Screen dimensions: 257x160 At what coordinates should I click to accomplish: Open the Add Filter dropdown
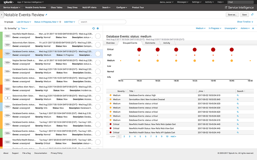pos(69,22)
